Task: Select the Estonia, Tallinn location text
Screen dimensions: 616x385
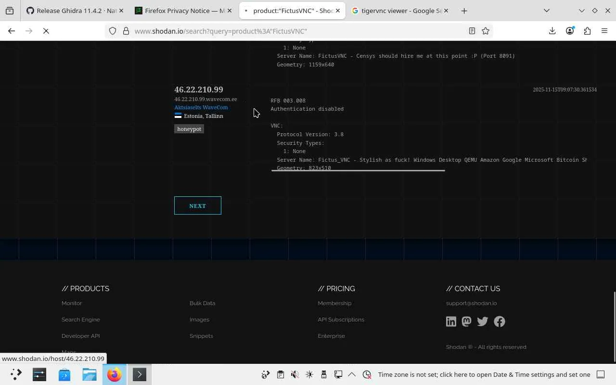Action: [204, 116]
